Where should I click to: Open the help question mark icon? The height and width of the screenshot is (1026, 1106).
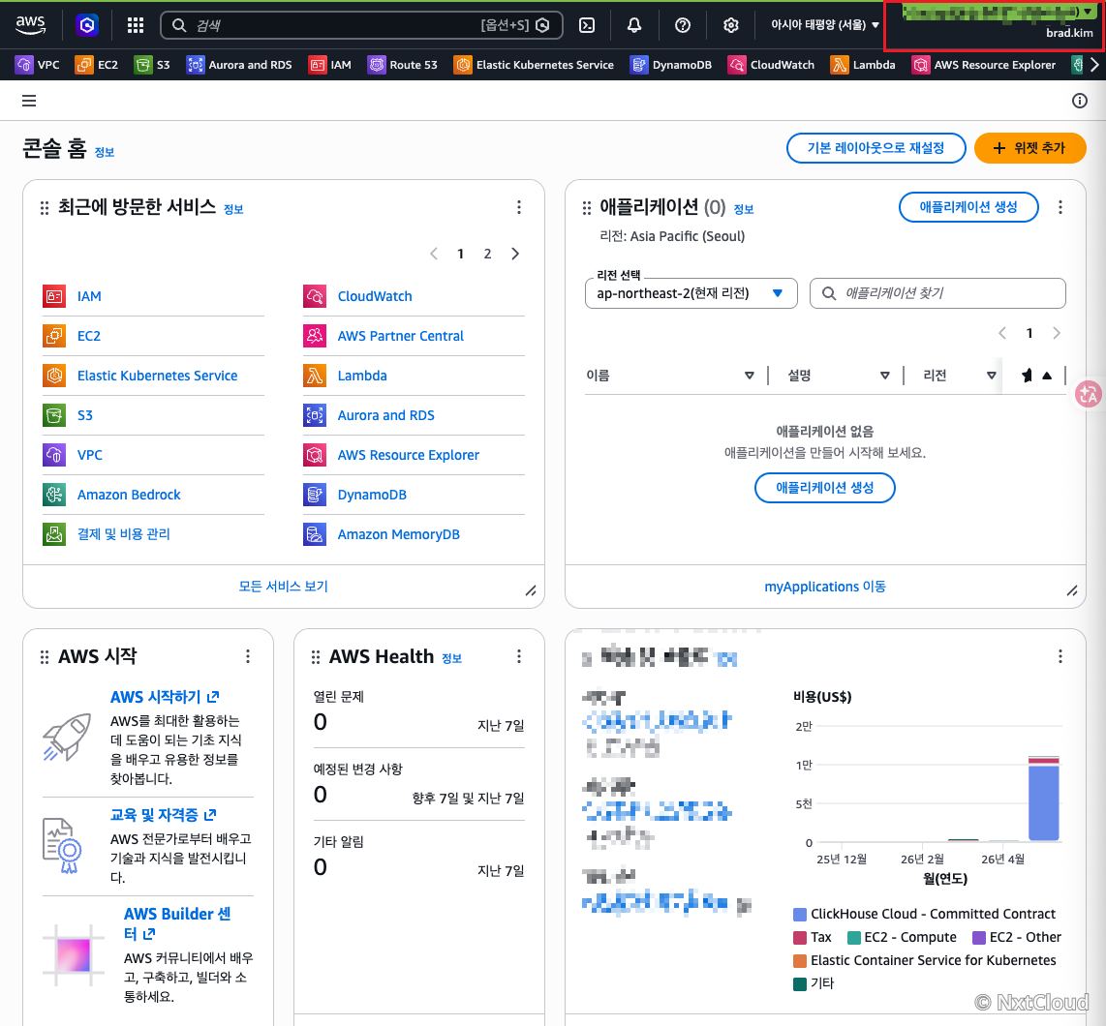coord(682,25)
